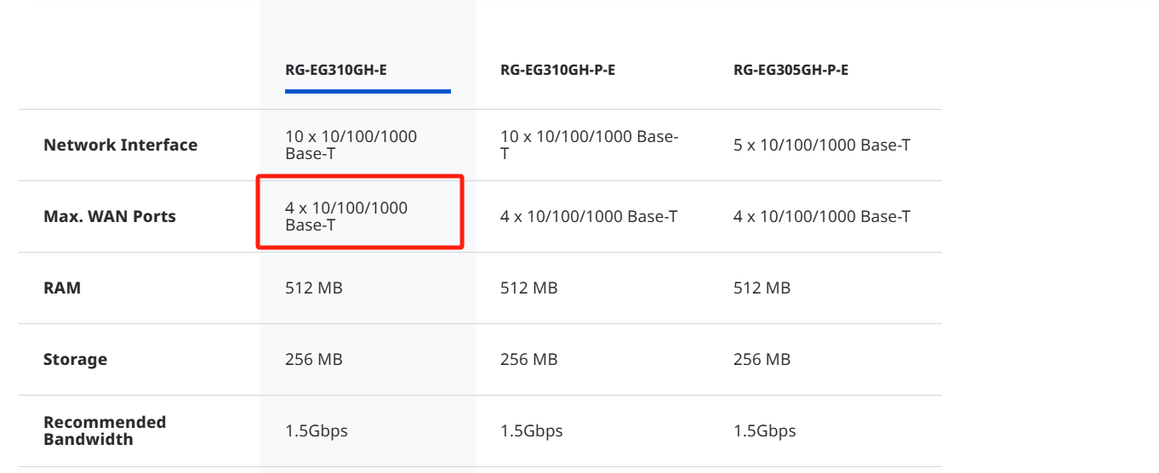Click RG-EG310GH-P-E's Network Interface value
The image size is (1159, 473).
(x=589, y=145)
